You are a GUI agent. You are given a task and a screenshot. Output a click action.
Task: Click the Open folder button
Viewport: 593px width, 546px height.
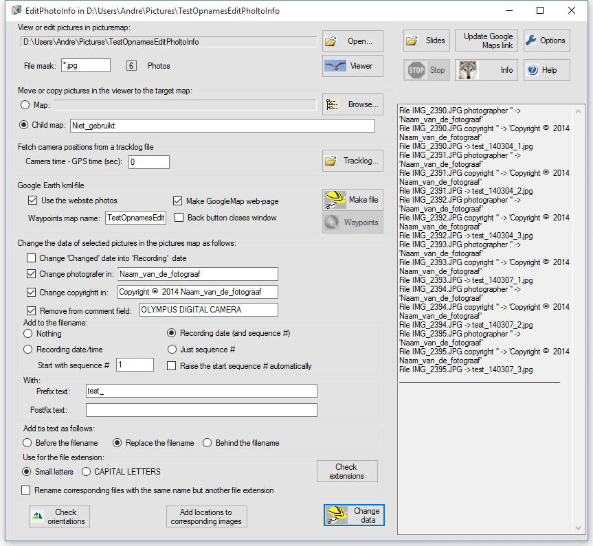pos(353,41)
